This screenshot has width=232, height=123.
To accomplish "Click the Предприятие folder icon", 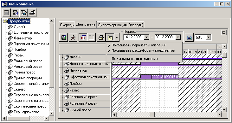I will [5, 21].
